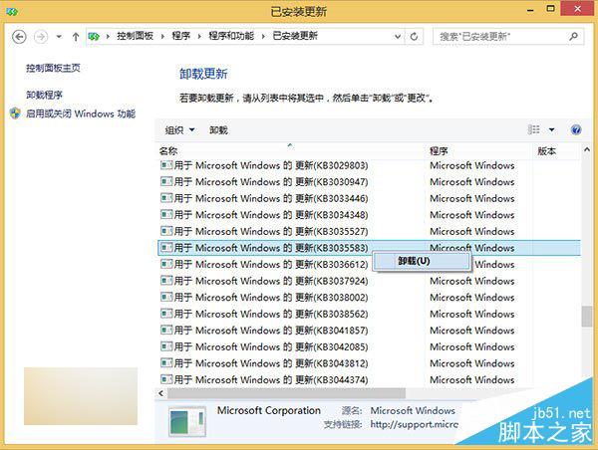Click the icon of update KB3033446
Image resolution: width=598 pixels, height=450 pixels.
click(x=166, y=198)
